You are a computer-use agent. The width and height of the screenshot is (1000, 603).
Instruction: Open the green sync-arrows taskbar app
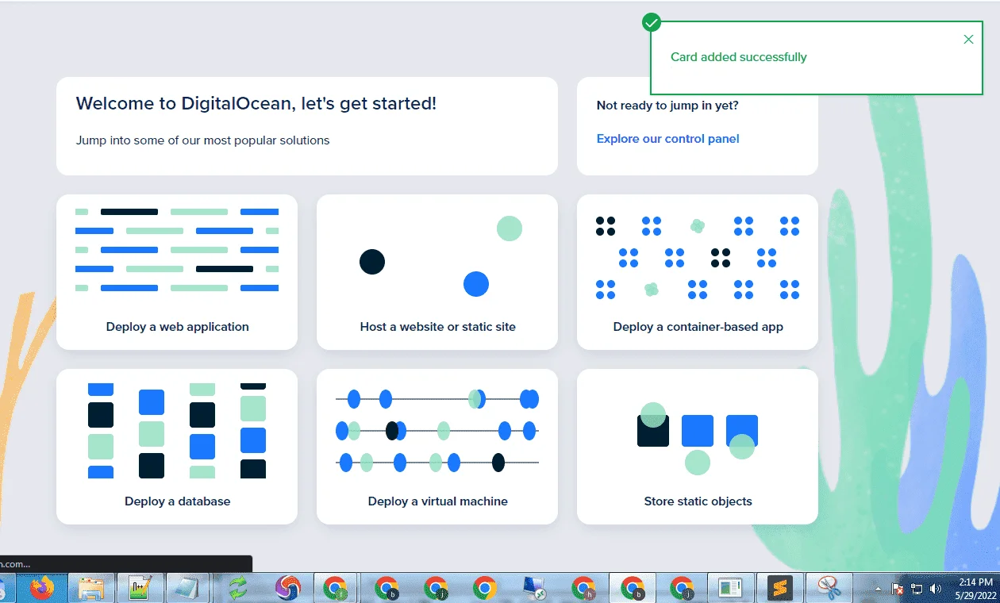point(238,588)
